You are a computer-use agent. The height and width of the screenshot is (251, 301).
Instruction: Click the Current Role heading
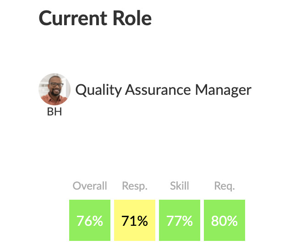(x=95, y=18)
